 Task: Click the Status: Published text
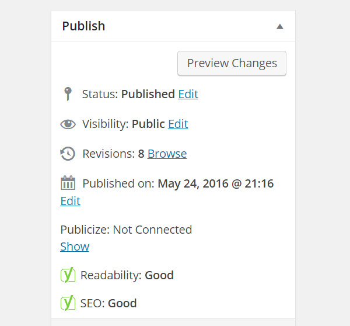(128, 94)
